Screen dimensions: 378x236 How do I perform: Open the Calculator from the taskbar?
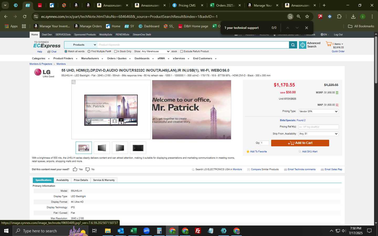(x=159, y=231)
